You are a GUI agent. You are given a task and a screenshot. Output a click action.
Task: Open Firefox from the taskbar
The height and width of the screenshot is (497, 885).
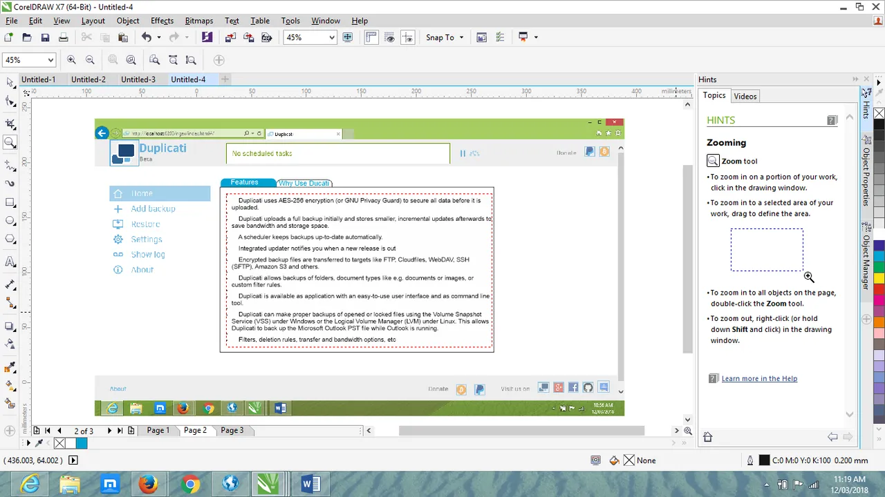click(x=148, y=485)
